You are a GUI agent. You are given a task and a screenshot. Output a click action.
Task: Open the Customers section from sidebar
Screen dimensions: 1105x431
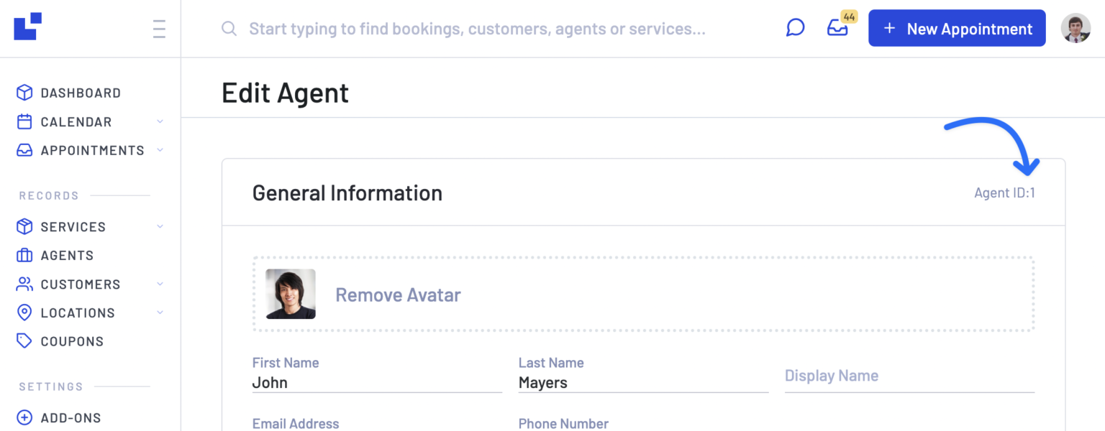81,284
